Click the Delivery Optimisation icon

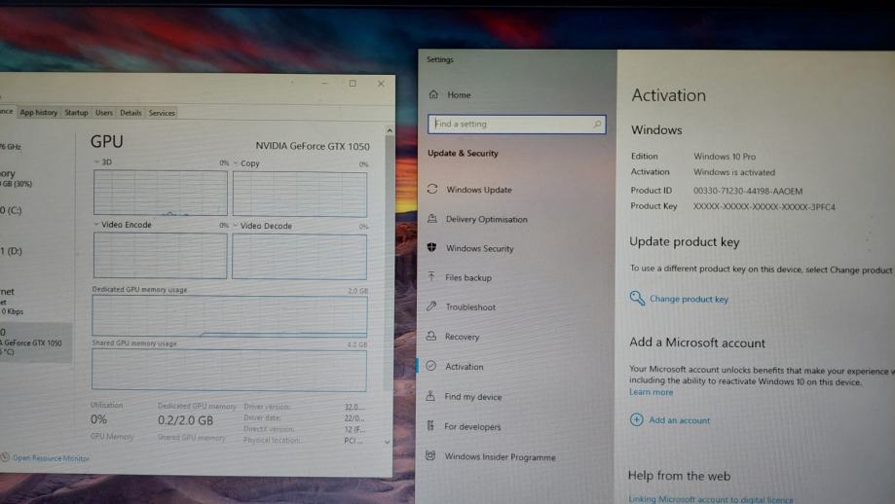[x=432, y=218]
